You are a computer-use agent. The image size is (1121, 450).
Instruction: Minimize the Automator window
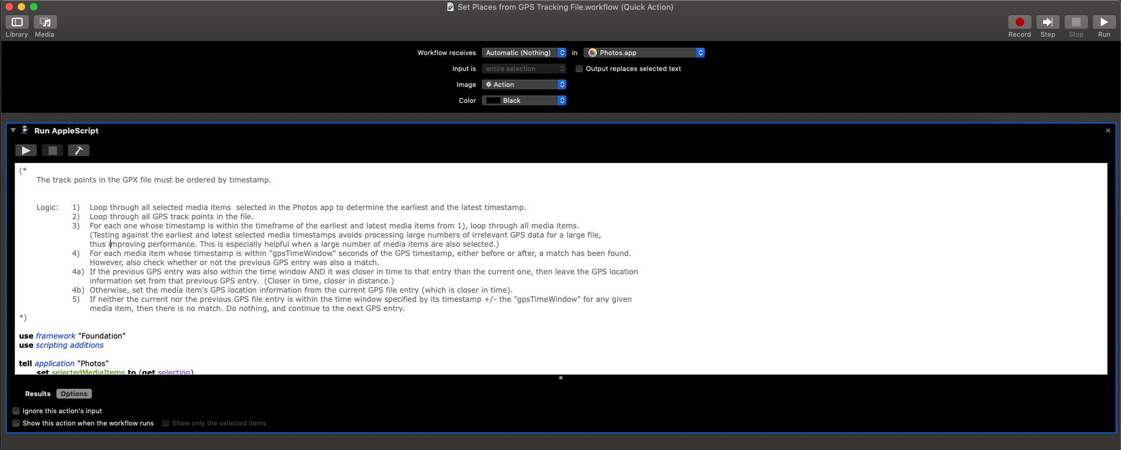(x=21, y=7)
